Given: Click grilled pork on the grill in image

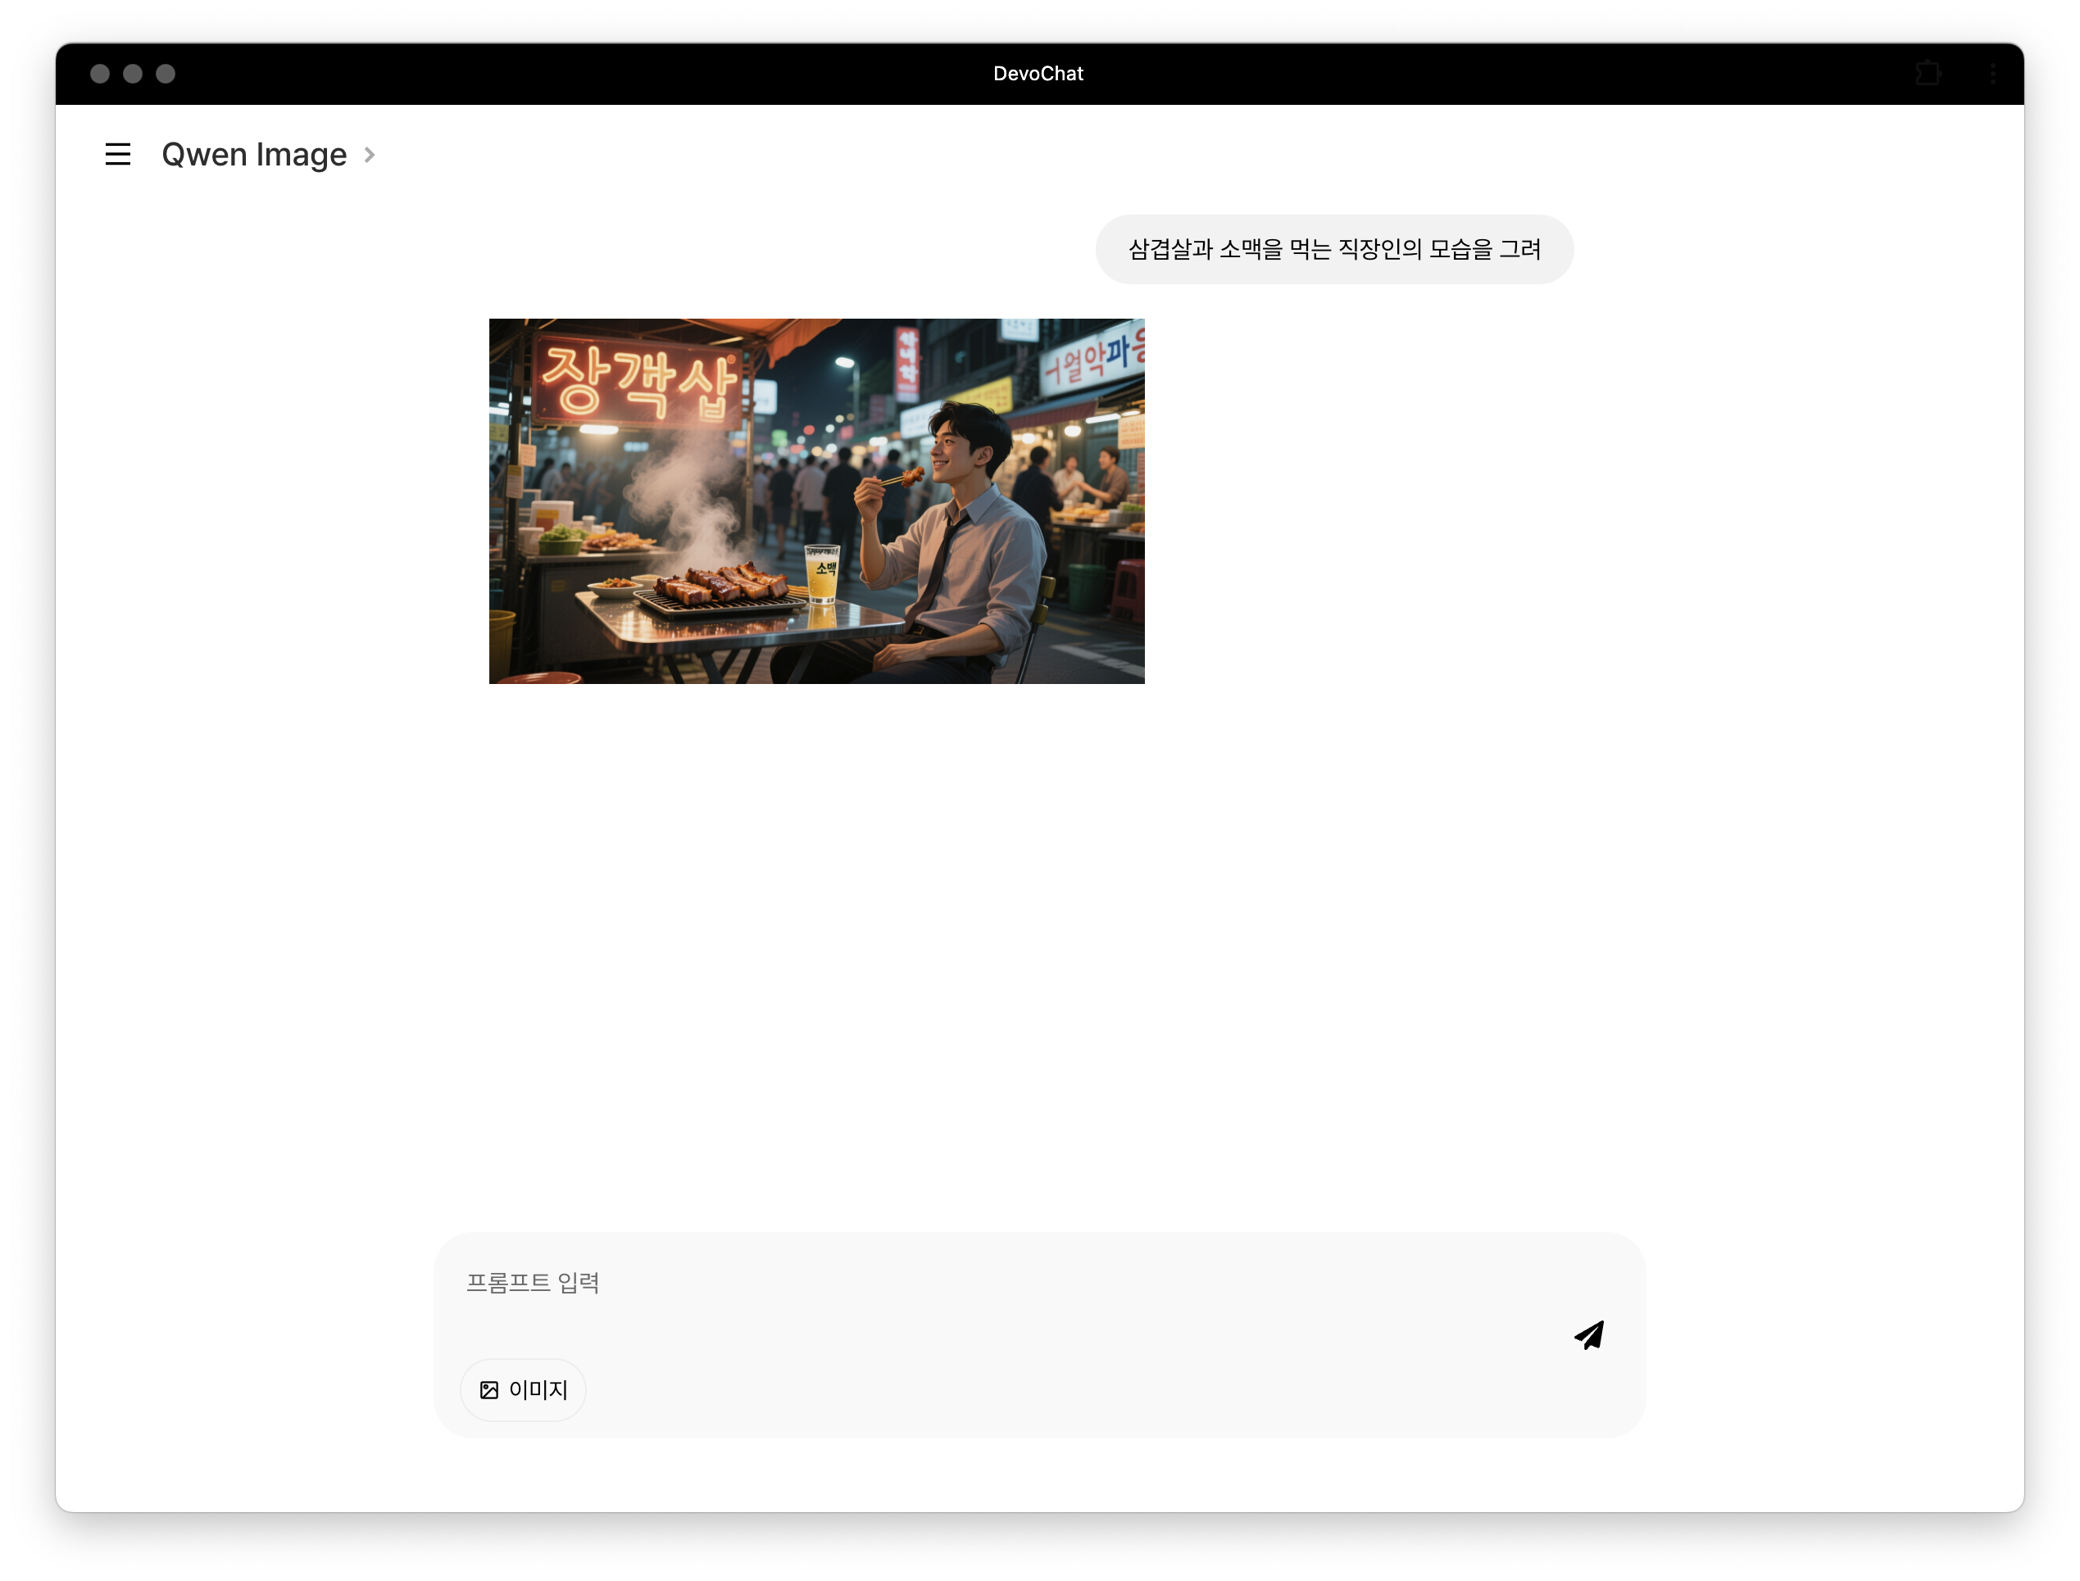Looking at the screenshot, I should coord(723,583).
